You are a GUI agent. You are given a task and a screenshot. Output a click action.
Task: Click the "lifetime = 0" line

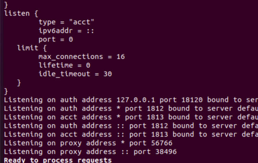[x=64, y=65]
